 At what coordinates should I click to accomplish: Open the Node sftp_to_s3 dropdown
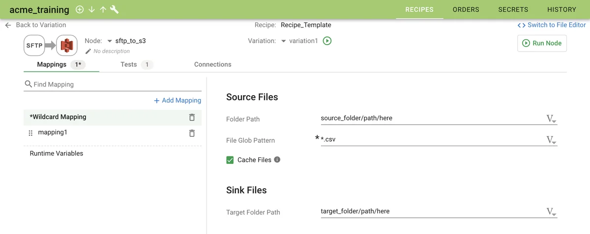pos(110,41)
